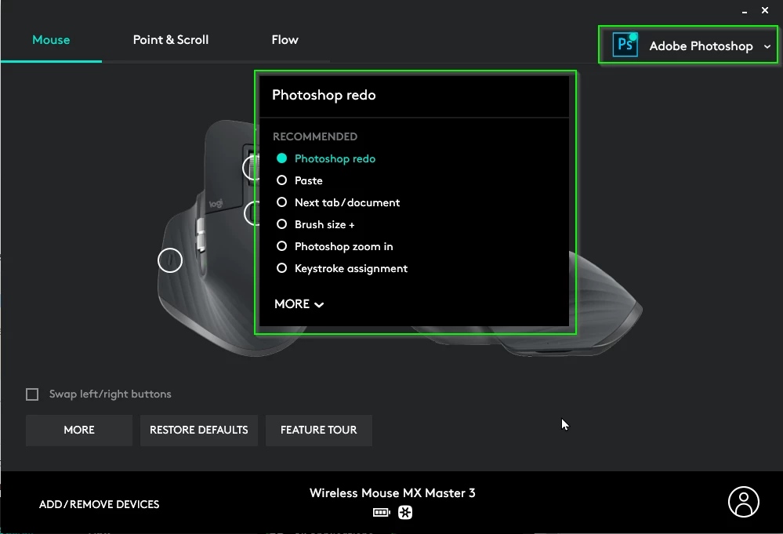
Task: Open the Point & Scroll tab
Action: 171,40
